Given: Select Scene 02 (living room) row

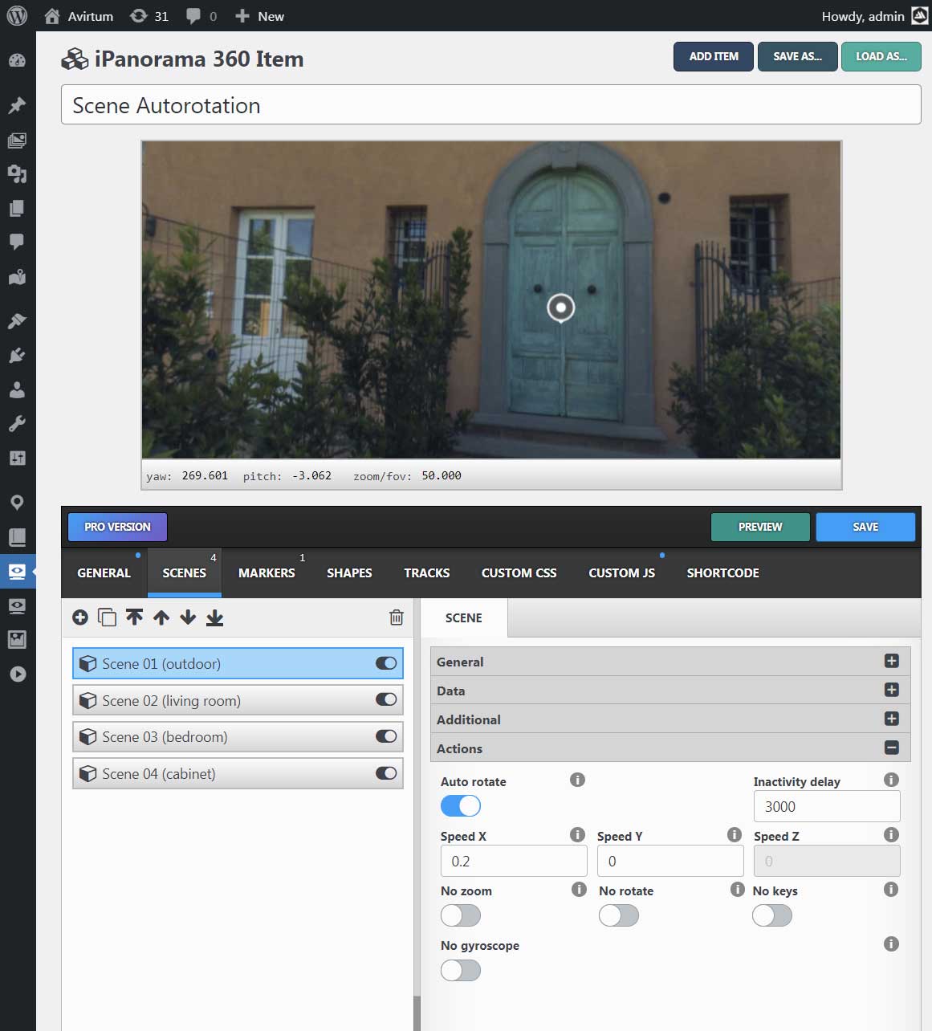Looking at the screenshot, I should (x=238, y=700).
